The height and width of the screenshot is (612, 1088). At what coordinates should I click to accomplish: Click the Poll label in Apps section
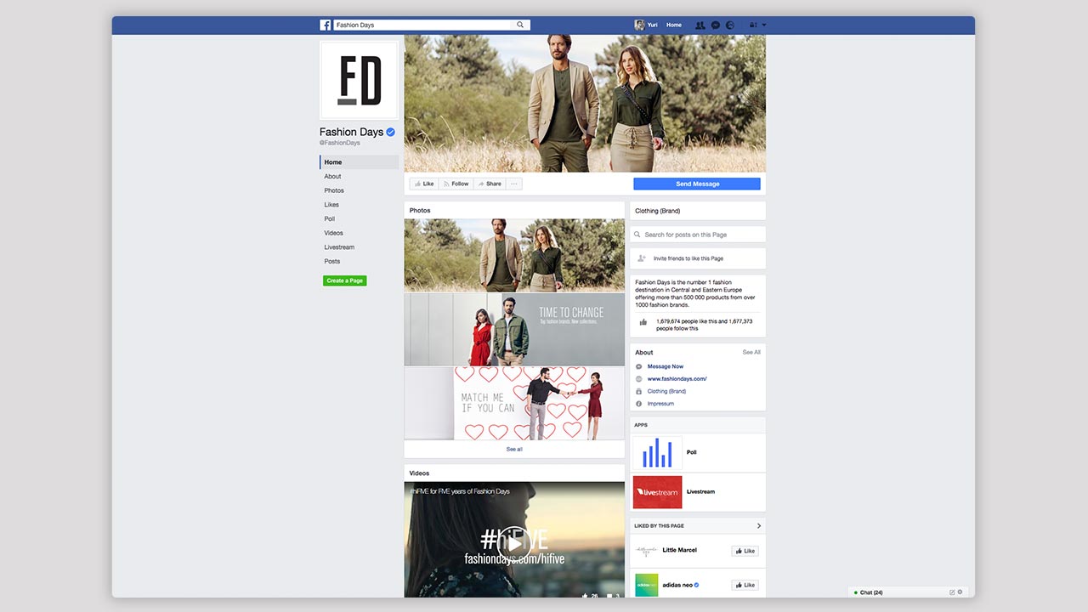pos(692,452)
